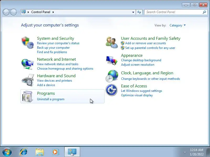The image size is (210, 157).
Task: Open Windows Explorer folder in taskbar
Action: click(40, 152)
